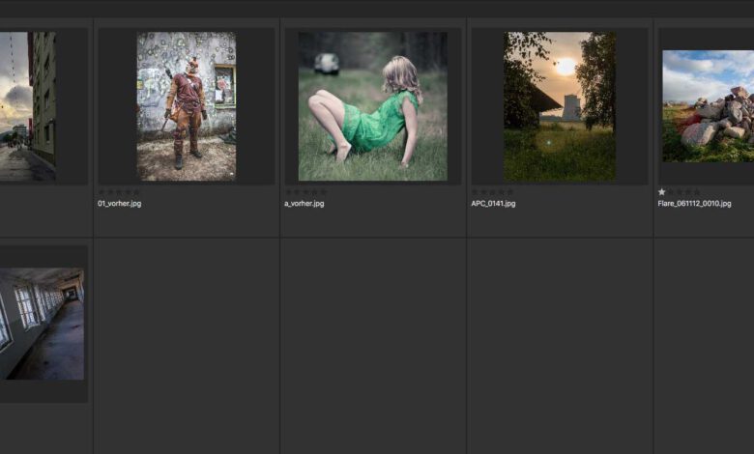Select the Flare rock pile thumbnail
The height and width of the screenshot is (454, 754).
tap(709, 106)
